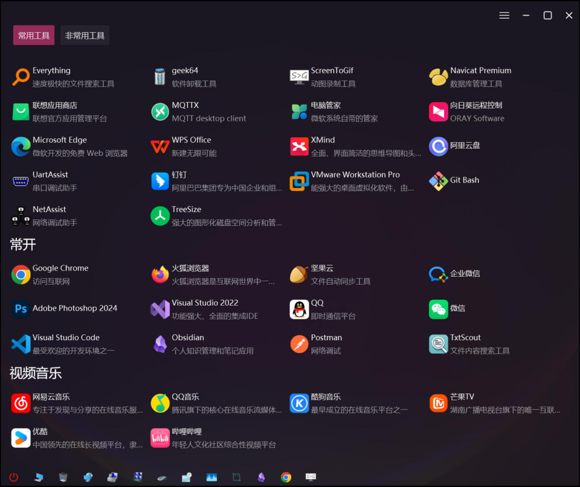The height and width of the screenshot is (487, 580).
Task: Click the text '速度极快的文件搜索工具'
Action: [x=73, y=84]
